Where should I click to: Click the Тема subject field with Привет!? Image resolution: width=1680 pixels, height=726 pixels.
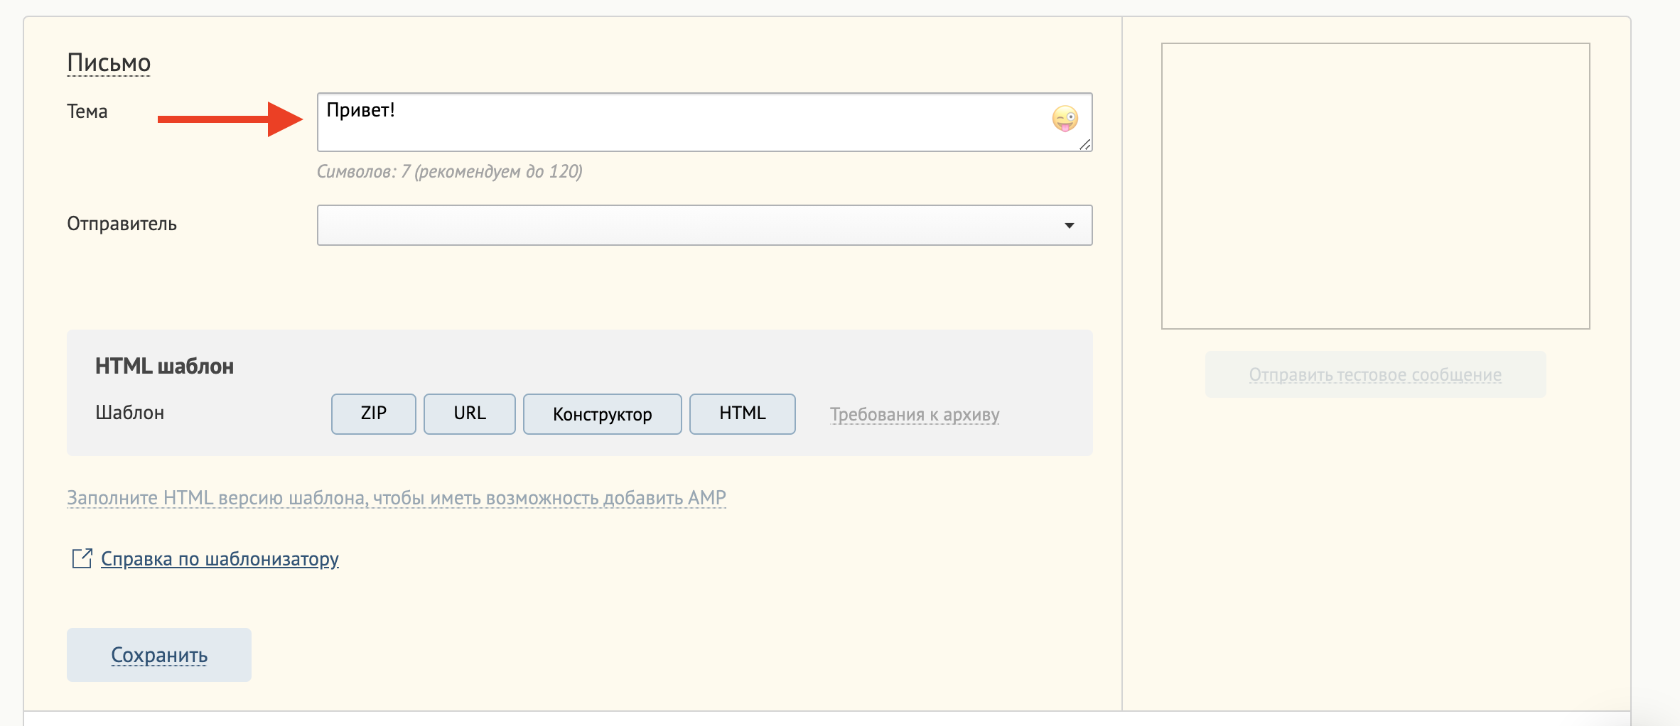click(704, 122)
